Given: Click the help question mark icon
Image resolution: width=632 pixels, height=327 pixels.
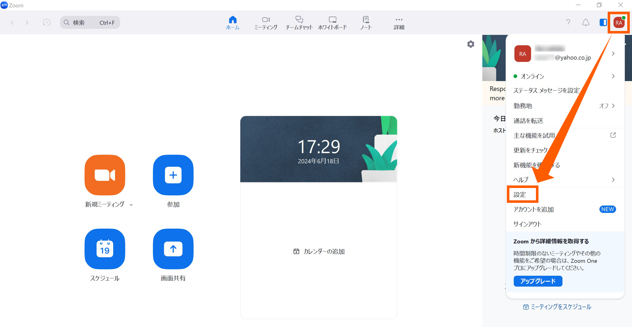Looking at the screenshot, I should (568, 22).
